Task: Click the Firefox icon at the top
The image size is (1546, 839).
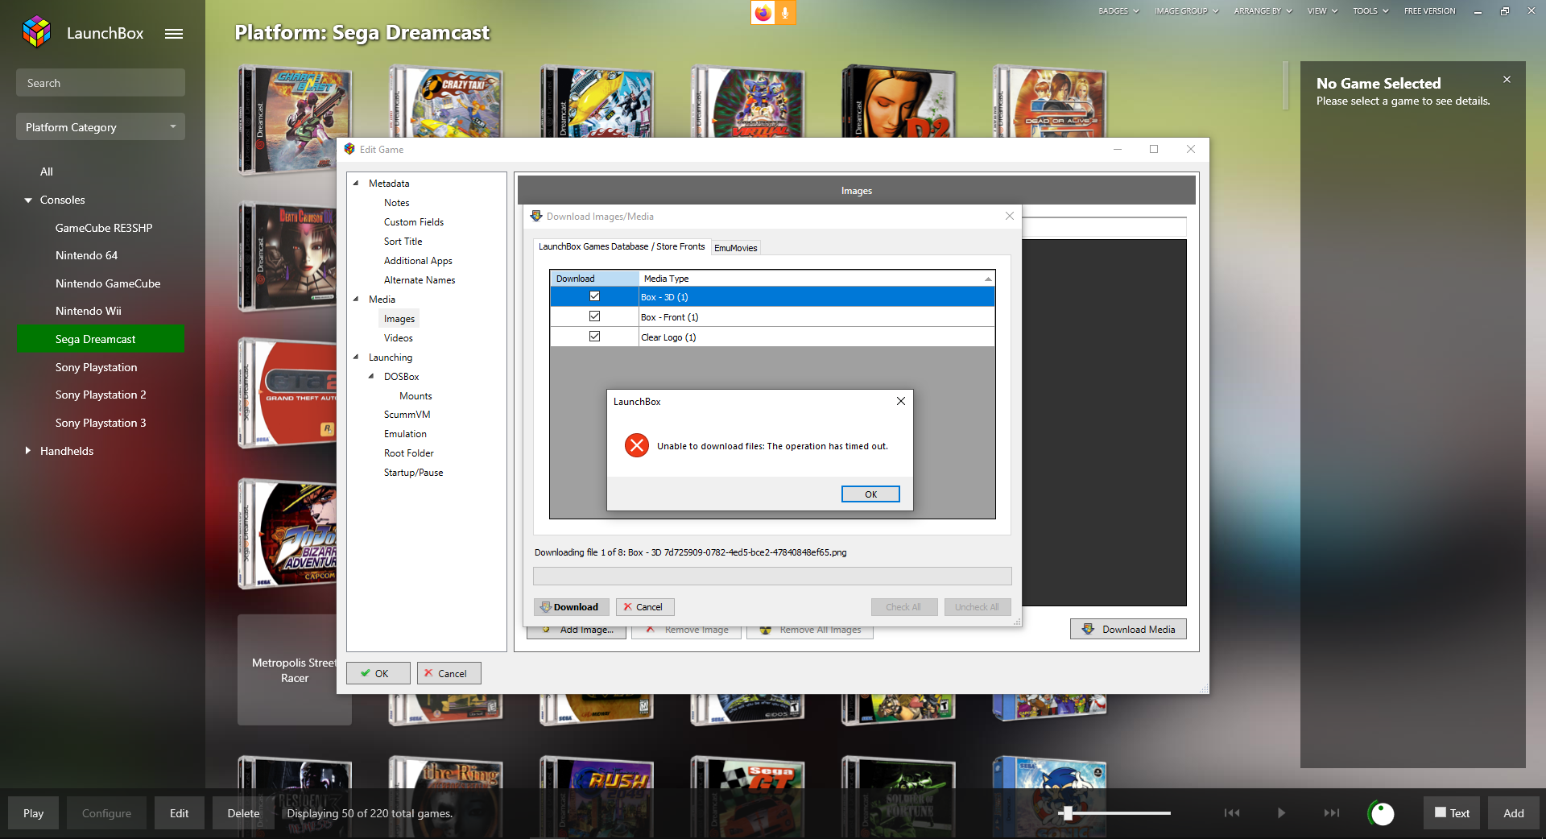Action: [763, 13]
